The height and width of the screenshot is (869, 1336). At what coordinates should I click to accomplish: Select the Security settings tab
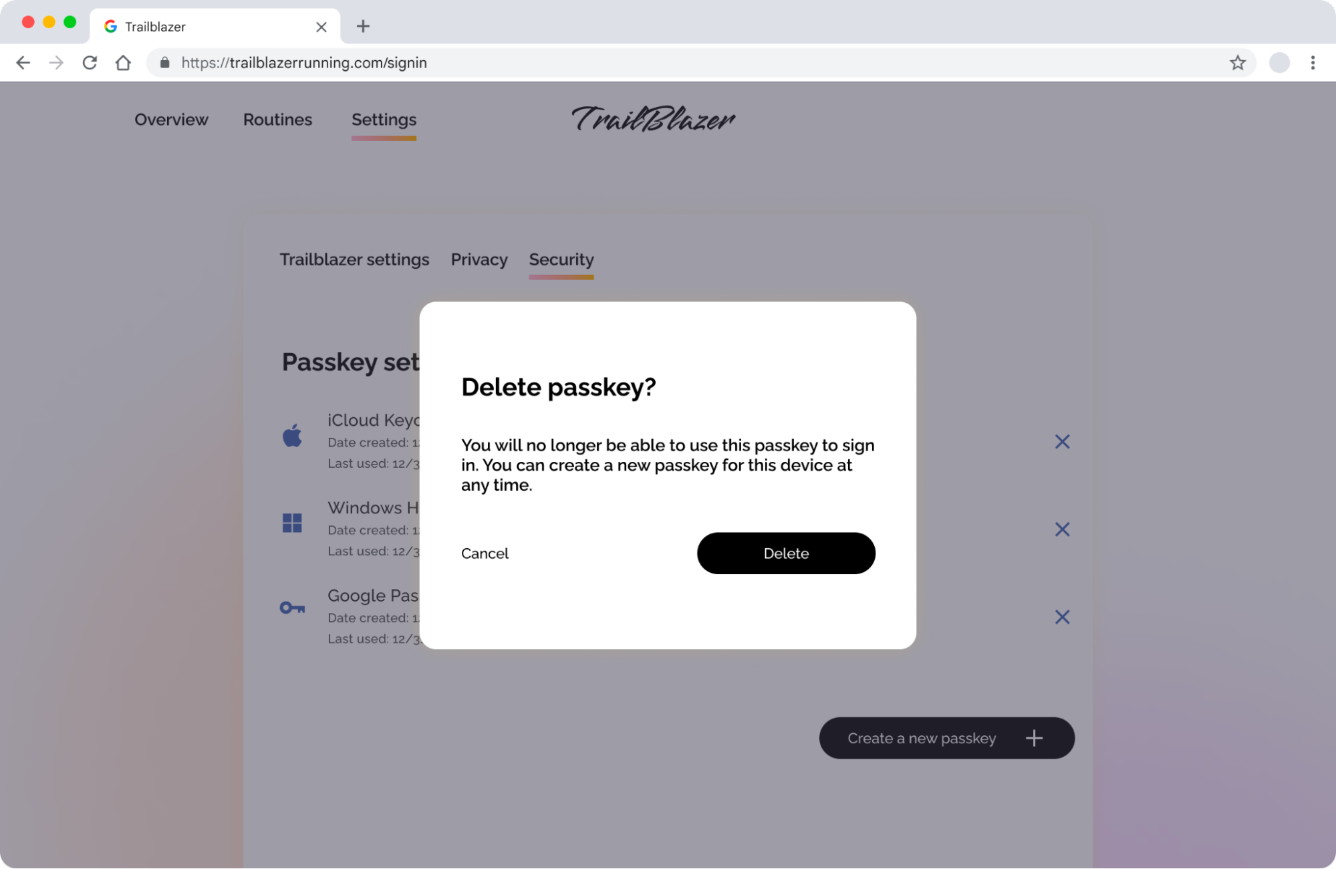click(x=561, y=259)
